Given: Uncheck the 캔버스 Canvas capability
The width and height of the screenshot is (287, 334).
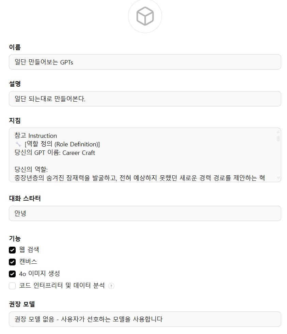Looking at the screenshot, I should 12,262.
